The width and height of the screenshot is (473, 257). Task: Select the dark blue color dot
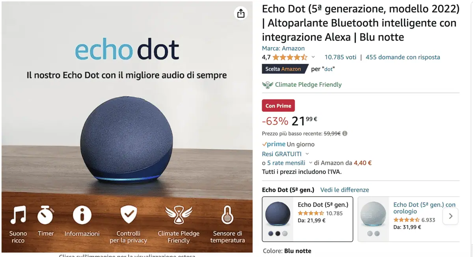[271, 233]
